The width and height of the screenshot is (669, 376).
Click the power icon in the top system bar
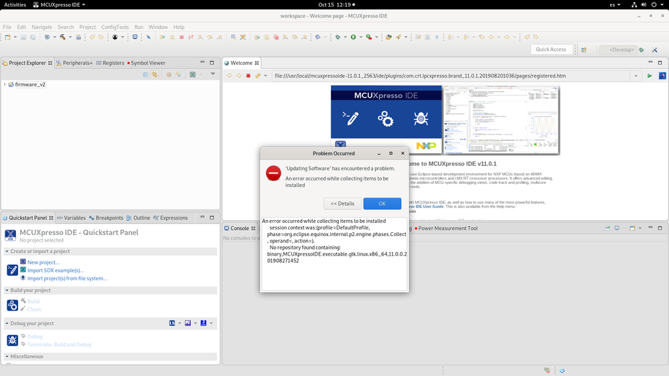[654, 5]
